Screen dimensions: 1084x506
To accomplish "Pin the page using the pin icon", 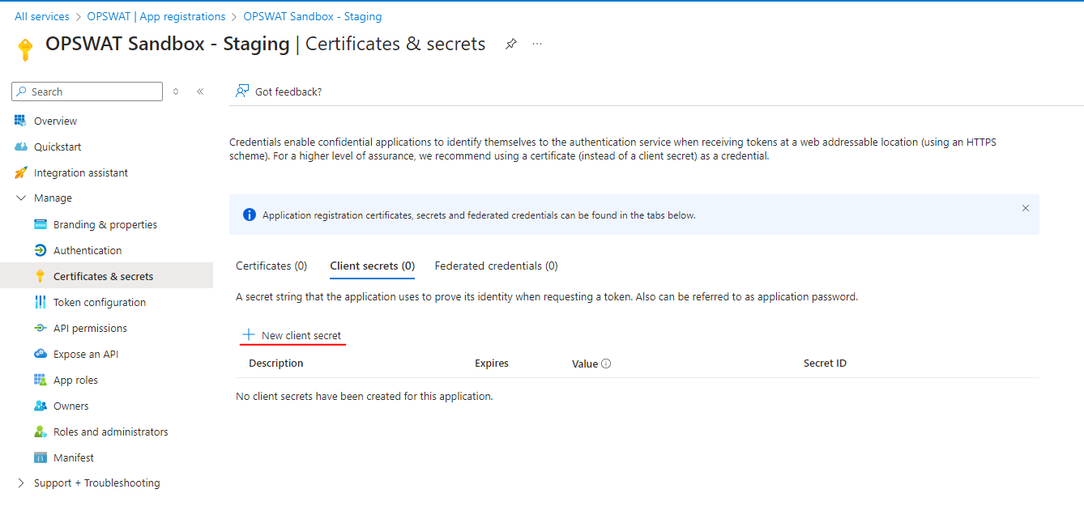I will 510,44.
